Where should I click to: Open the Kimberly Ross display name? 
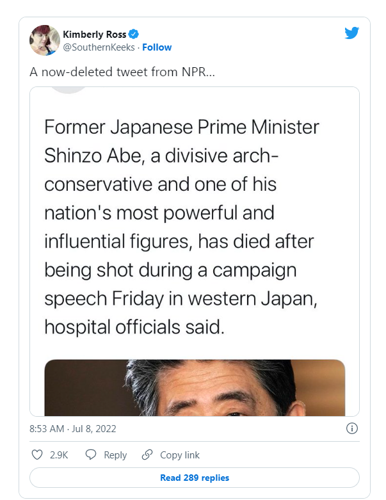pos(94,34)
